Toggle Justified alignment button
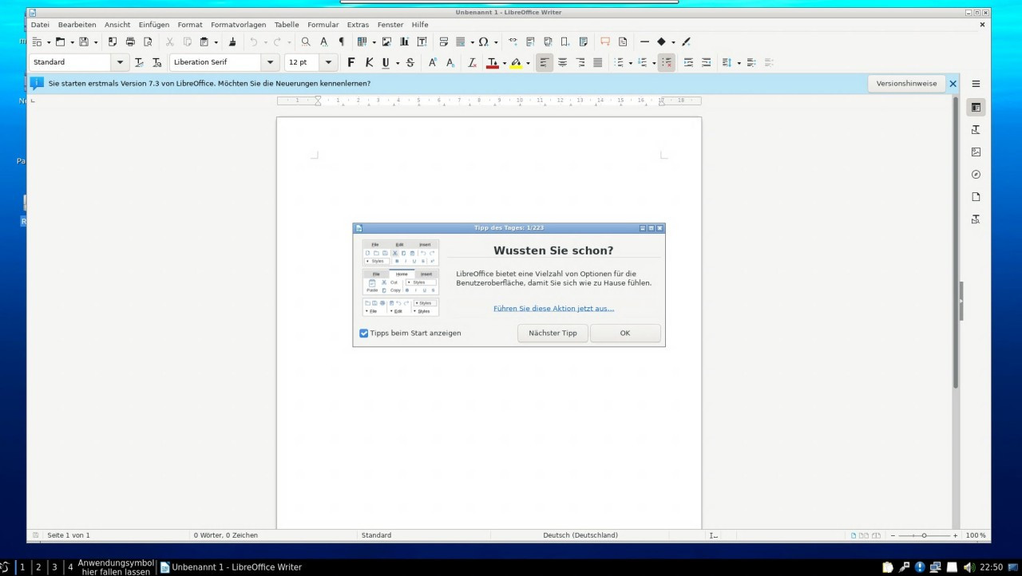 pyautogui.click(x=597, y=62)
